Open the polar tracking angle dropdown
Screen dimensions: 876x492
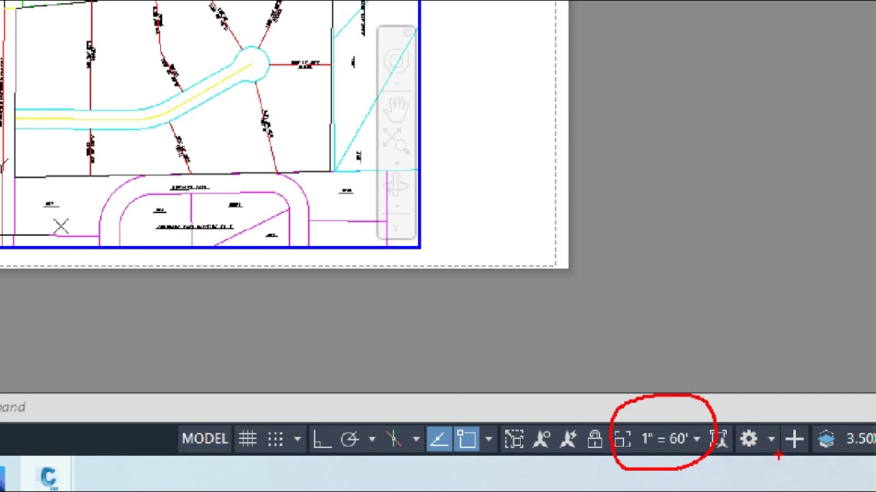pyautogui.click(x=372, y=439)
